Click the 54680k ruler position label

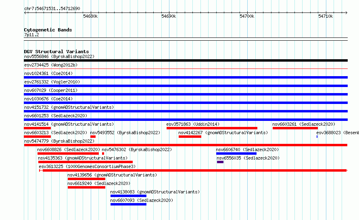click(x=90, y=16)
